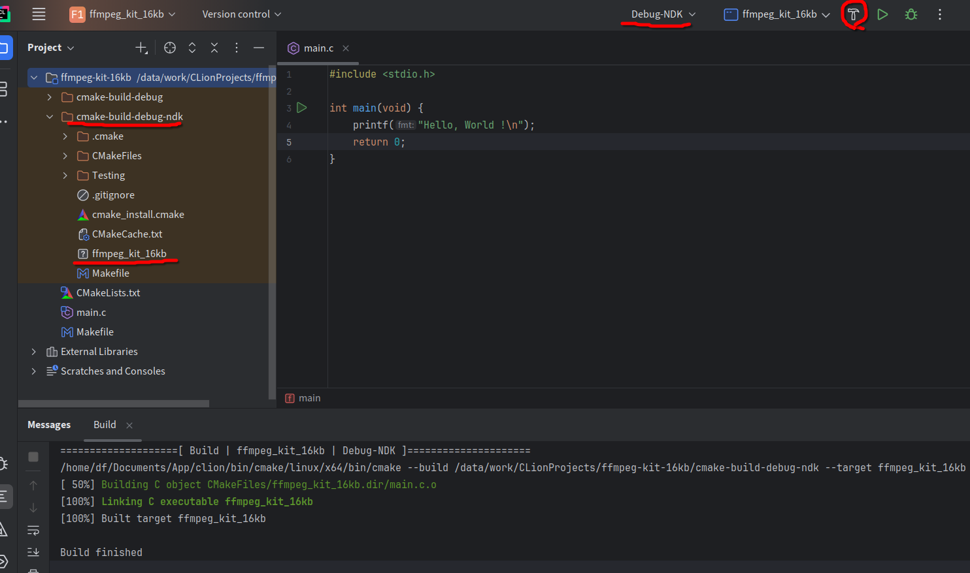This screenshot has width=970, height=573.
Task: Open the Project view selector dropdown
Action: pos(51,48)
